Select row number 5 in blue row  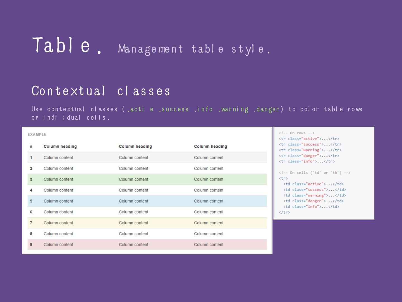tap(31, 201)
